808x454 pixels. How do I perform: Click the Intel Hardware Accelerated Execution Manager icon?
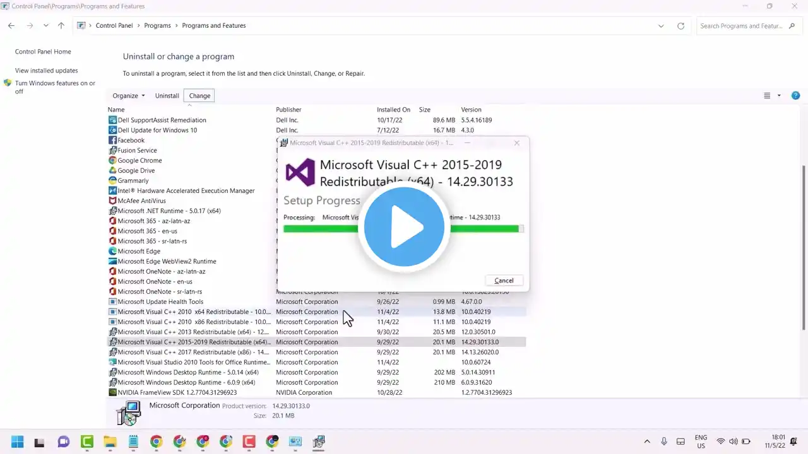pyautogui.click(x=113, y=190)
